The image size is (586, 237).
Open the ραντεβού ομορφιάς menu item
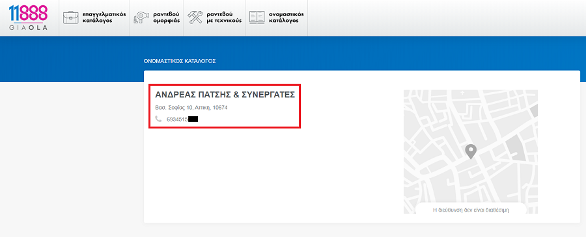point(156,18)
